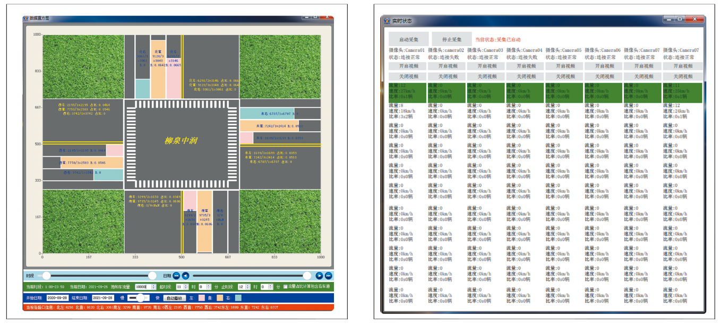Click the 起时段 hour spinner arrows

(186, 287)
